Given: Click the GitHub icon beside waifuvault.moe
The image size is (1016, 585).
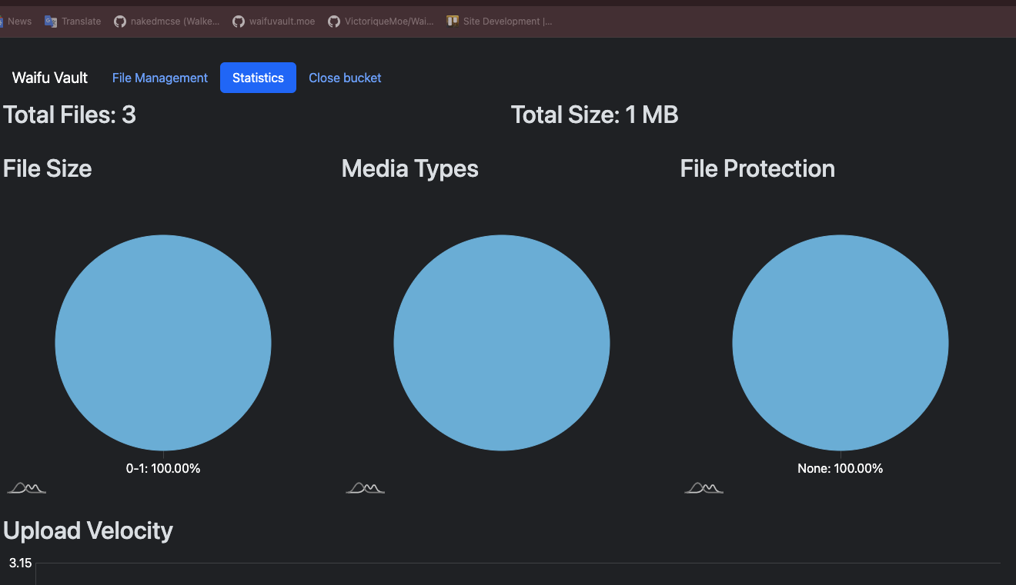Looking at the screenshot, I should click(239, 22).
